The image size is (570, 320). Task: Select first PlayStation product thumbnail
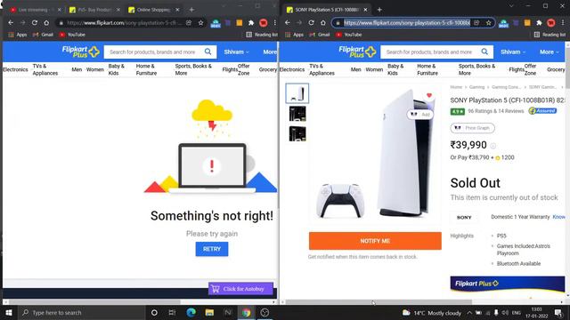[x=297, y=93]
